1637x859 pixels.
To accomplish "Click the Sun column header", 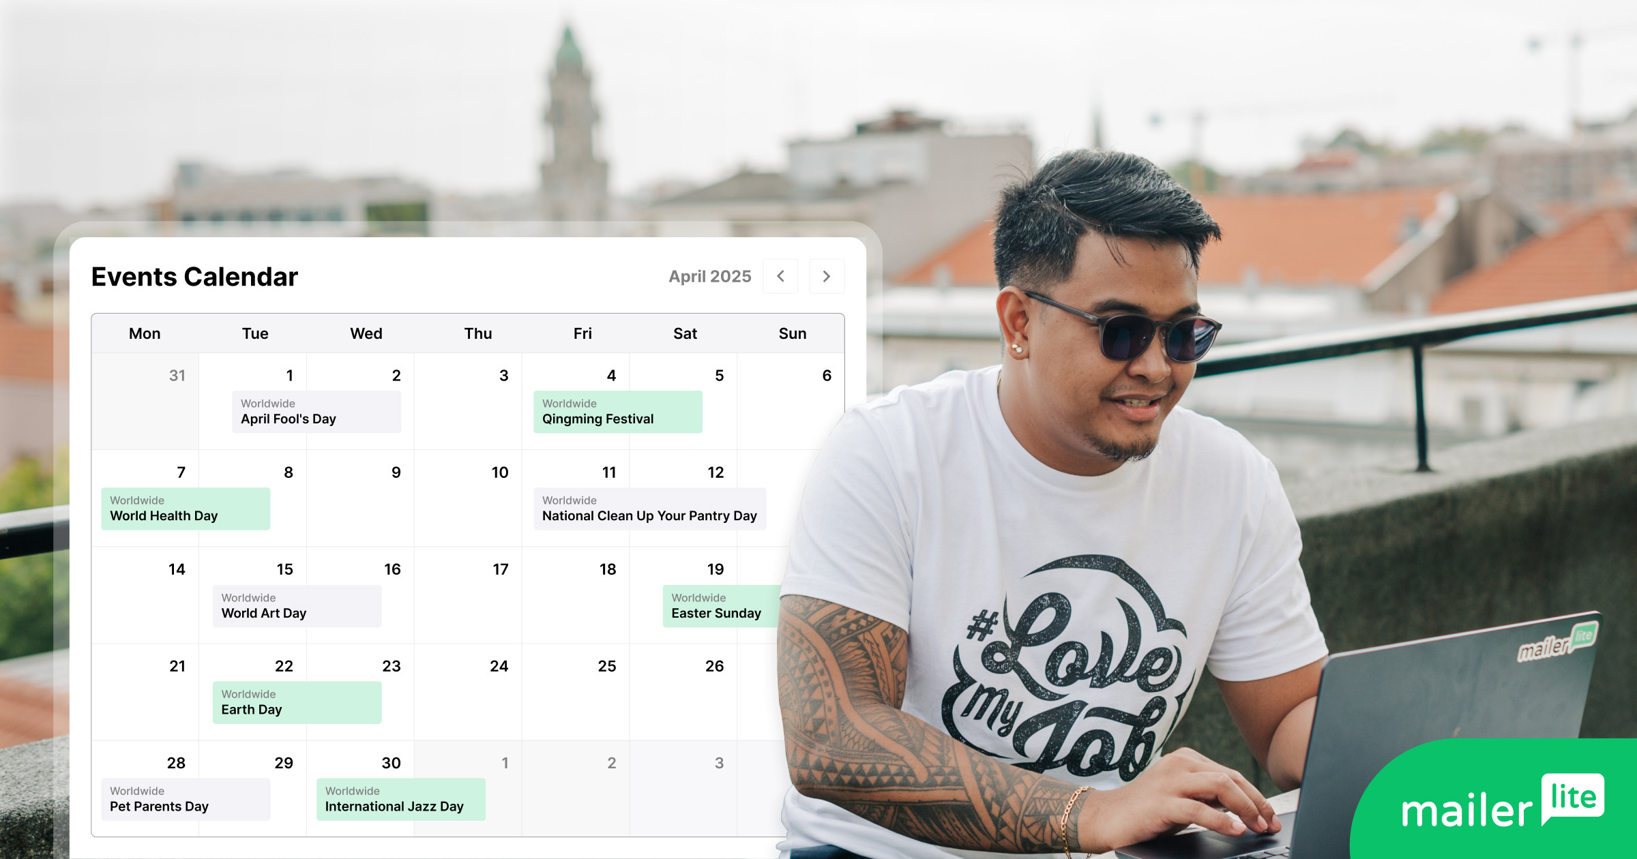I will pyautogui.click(x=793, y=333).
